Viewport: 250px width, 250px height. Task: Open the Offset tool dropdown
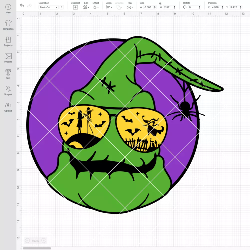96,7
